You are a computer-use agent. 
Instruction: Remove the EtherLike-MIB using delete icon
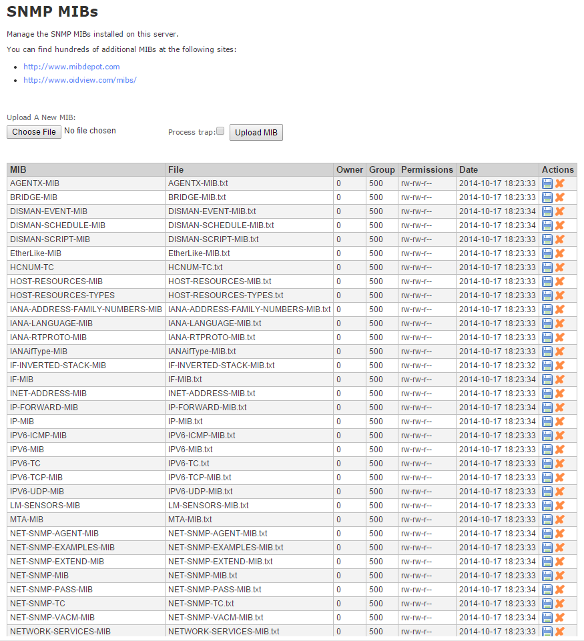pos(560,253)
